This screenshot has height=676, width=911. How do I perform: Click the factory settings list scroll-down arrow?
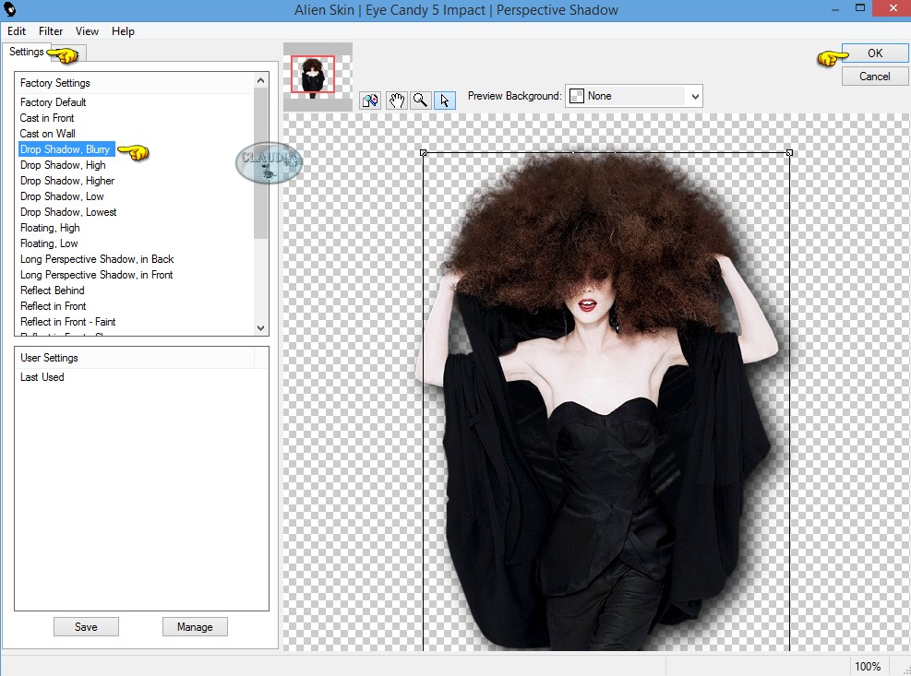[x=261, y=328]
